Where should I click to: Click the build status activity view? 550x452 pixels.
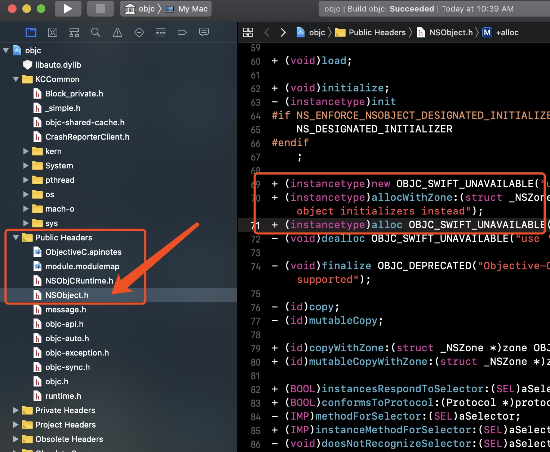pos(434,9)
